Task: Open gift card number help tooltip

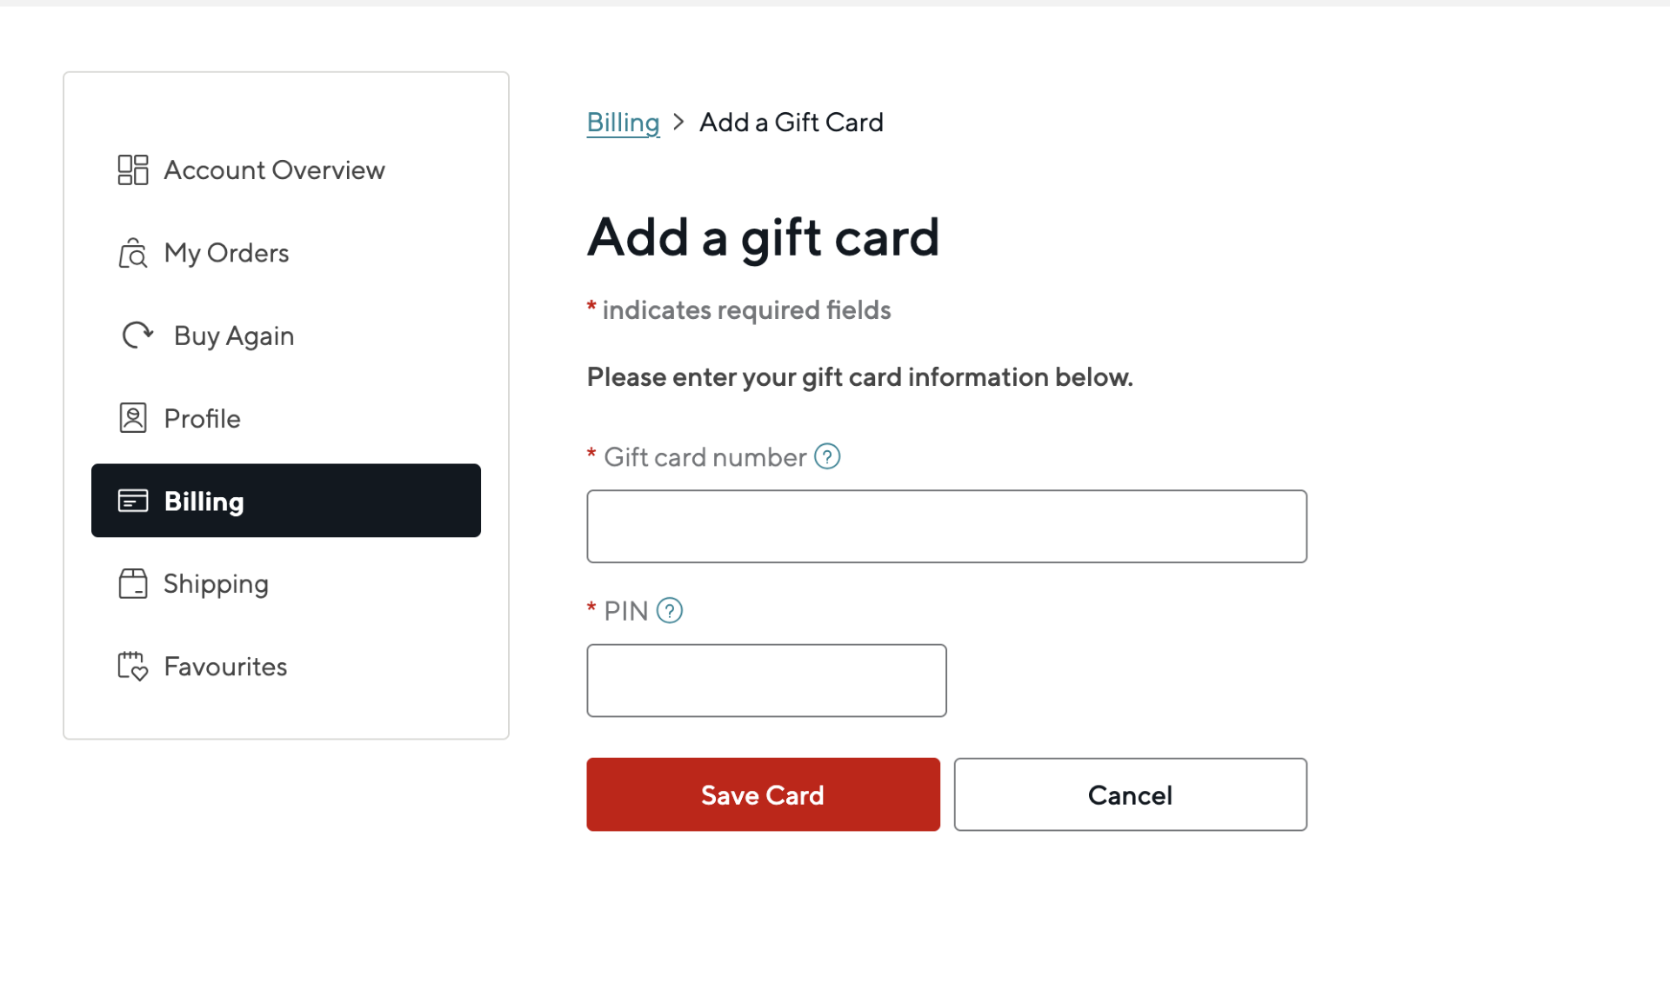Action: (827, 456)
